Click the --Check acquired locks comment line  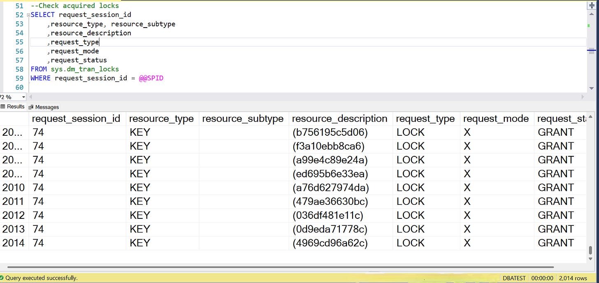tap(75, 6)
